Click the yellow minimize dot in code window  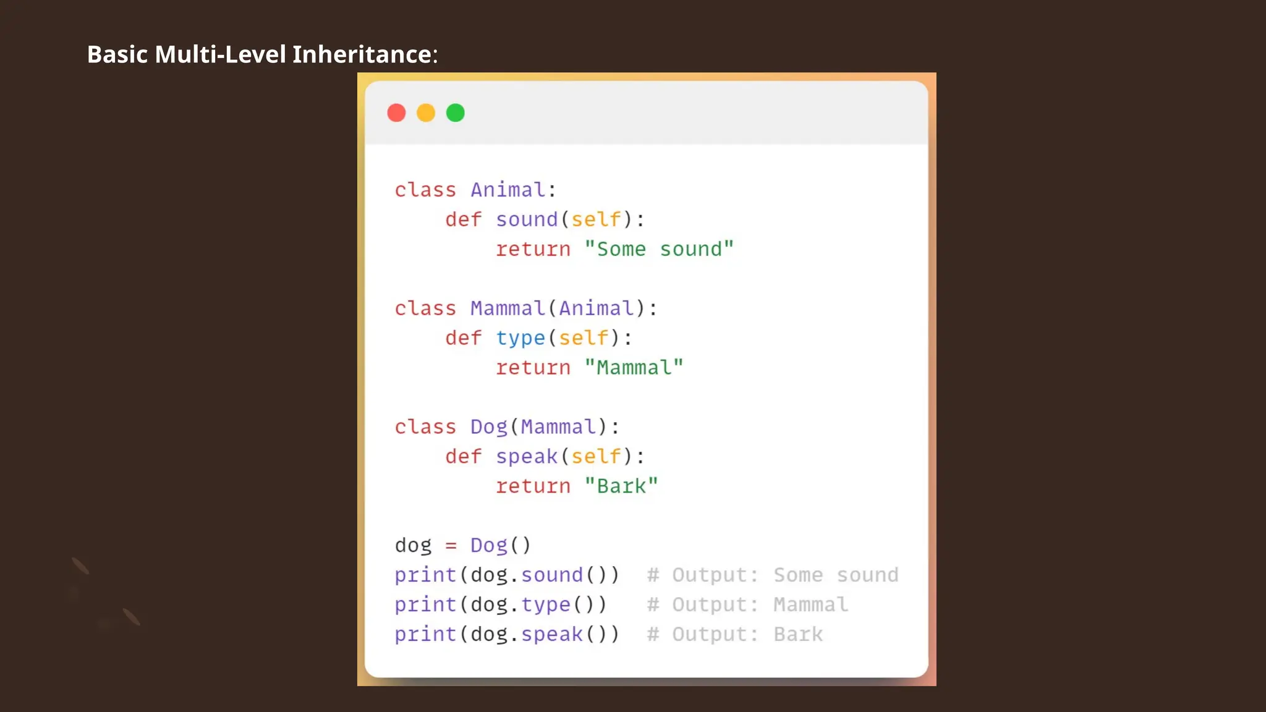click(x=426, y=113)
